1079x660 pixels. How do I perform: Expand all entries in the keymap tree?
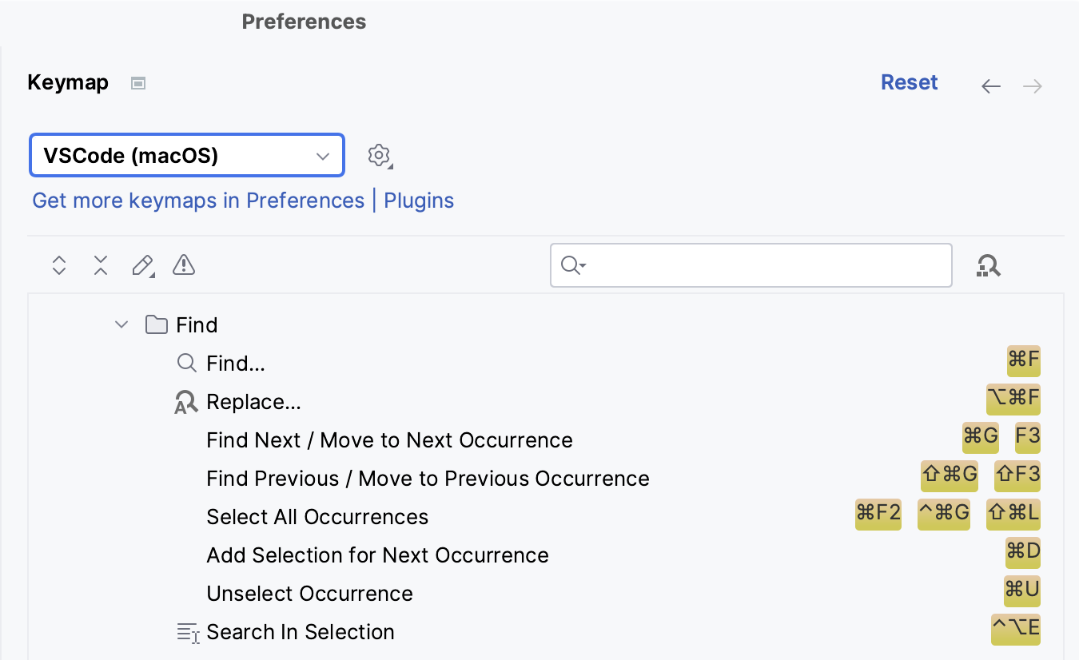coord(58,265)
